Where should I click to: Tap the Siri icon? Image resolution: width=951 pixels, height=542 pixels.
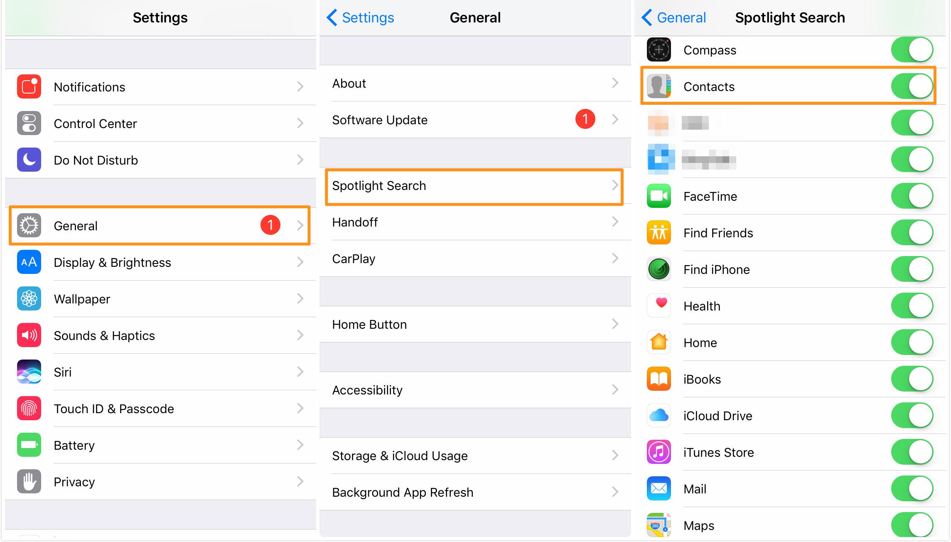click(x=29, y=372)
